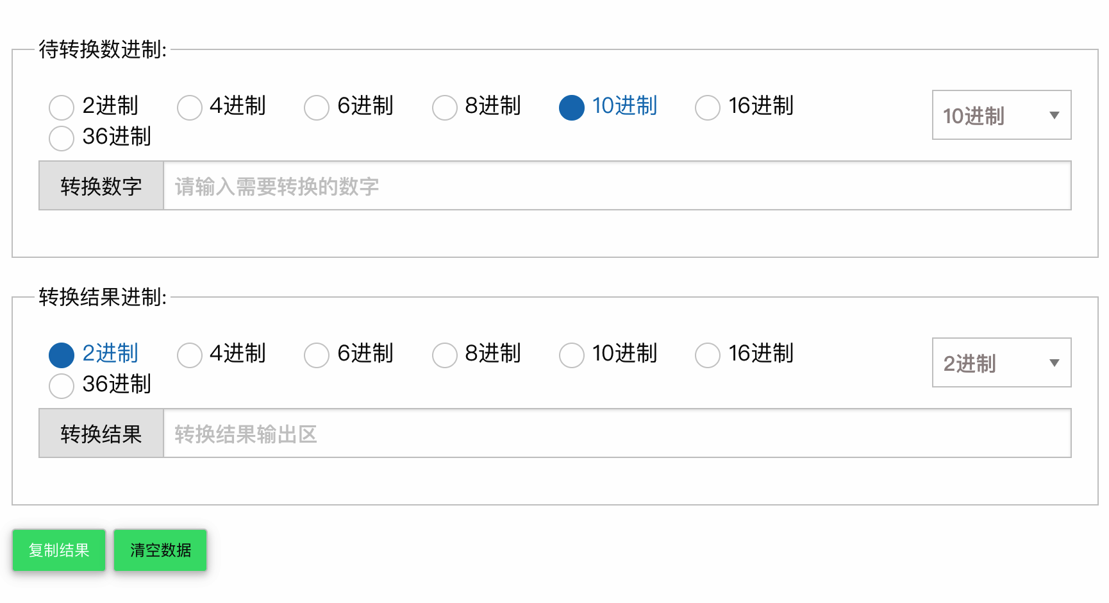Click the 转换数字 label box

click(x=101, y=185)
